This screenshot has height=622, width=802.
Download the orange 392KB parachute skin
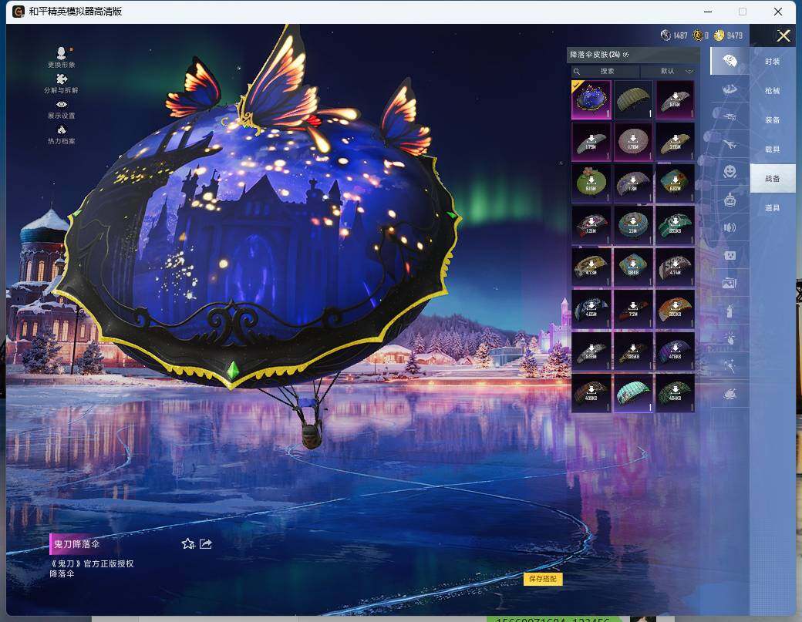pyautogui.click(x=676, y=309)
